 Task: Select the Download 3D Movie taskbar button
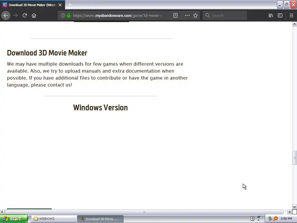[x=100, y=219]
